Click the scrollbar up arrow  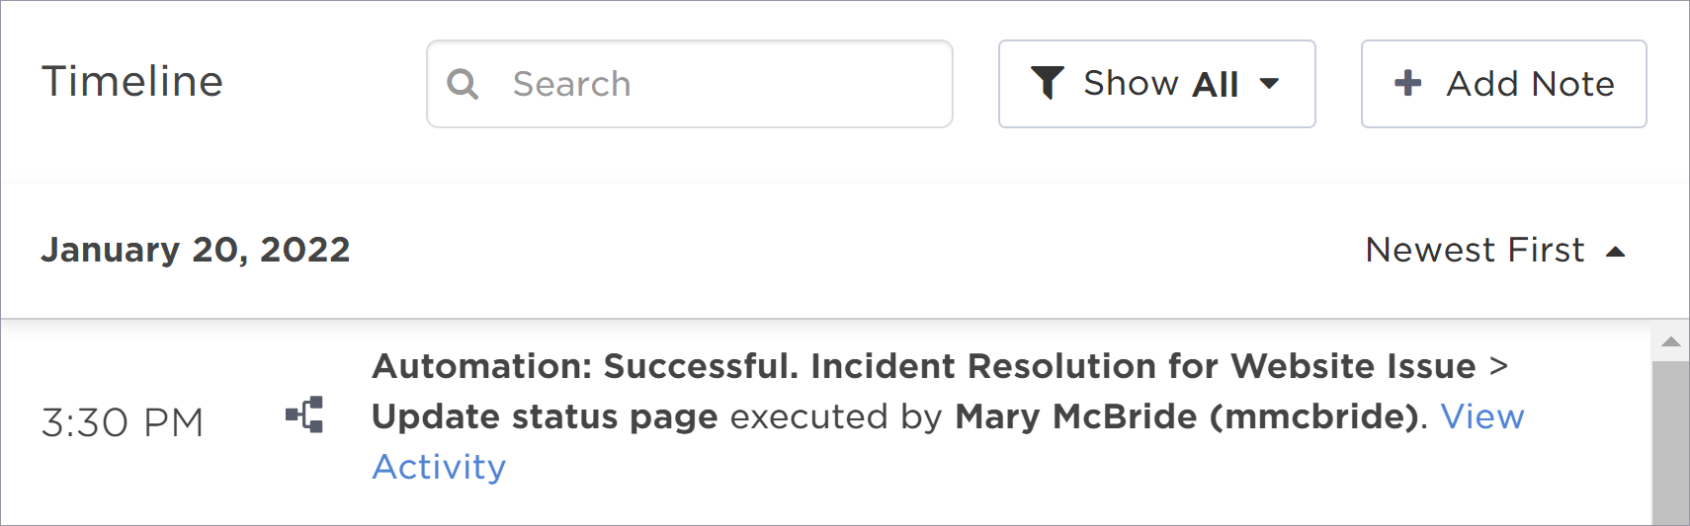click(x=1671, y=341)
